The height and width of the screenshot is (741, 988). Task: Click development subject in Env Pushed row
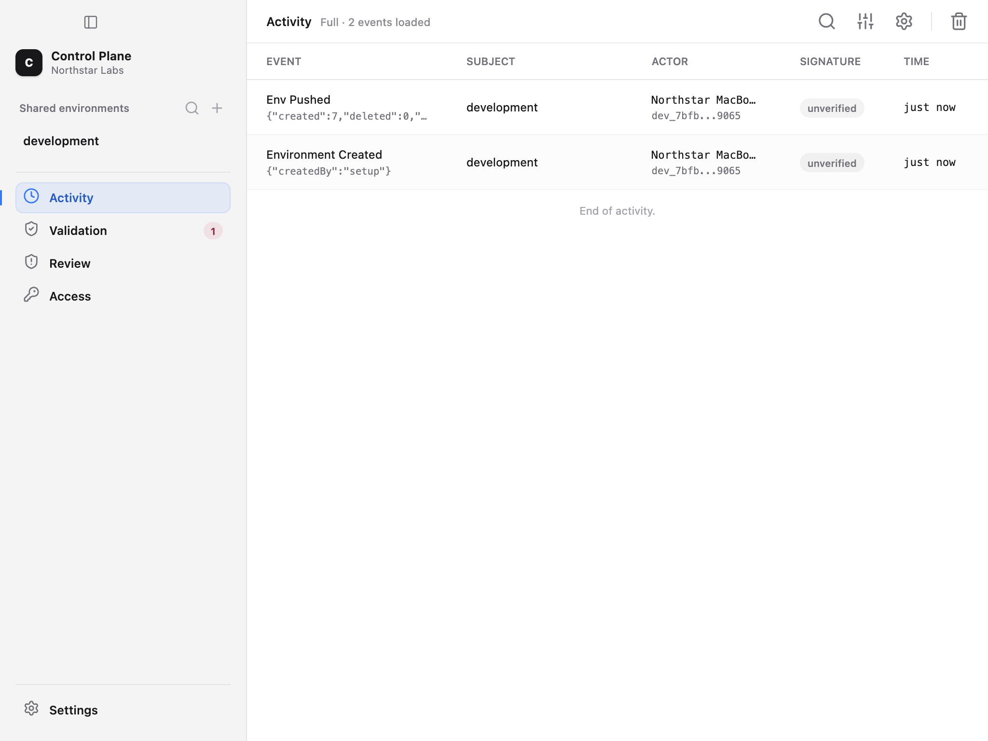502,107
